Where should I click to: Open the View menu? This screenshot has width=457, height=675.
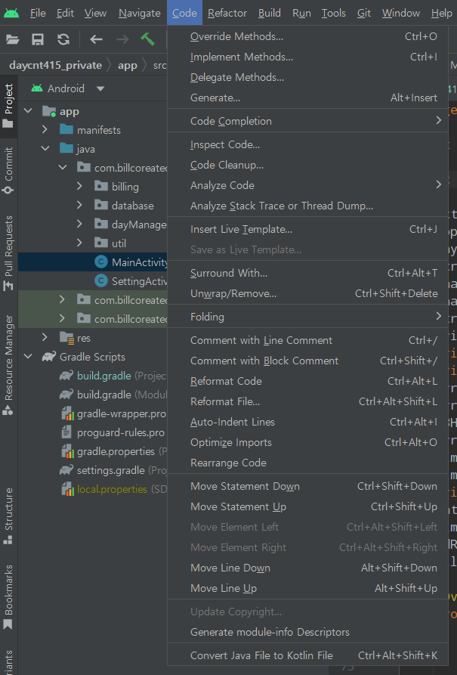(95, 14)
